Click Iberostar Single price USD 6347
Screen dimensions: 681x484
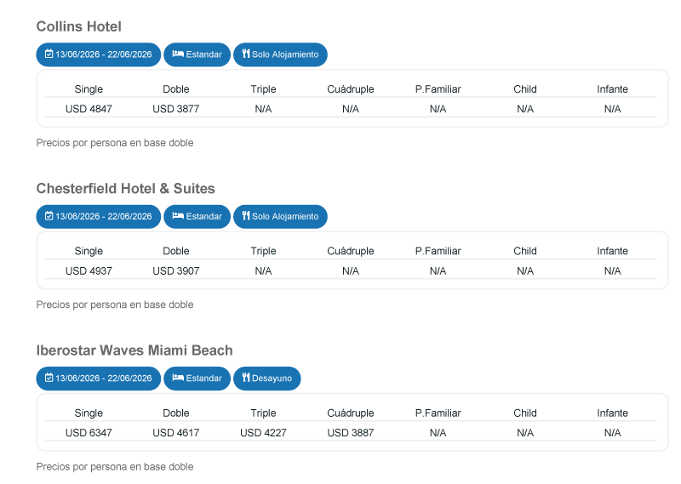pos(89,433)
